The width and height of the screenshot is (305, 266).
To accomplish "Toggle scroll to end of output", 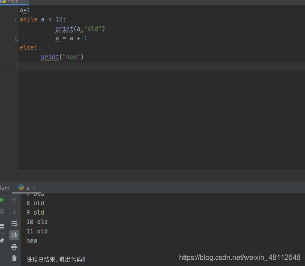I will [14, 235].
